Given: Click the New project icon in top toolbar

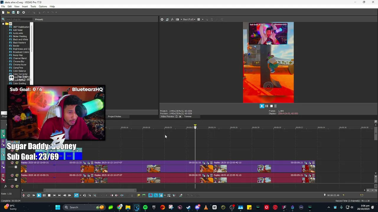Looking at the screenshot, I should [x=3, y=12].
